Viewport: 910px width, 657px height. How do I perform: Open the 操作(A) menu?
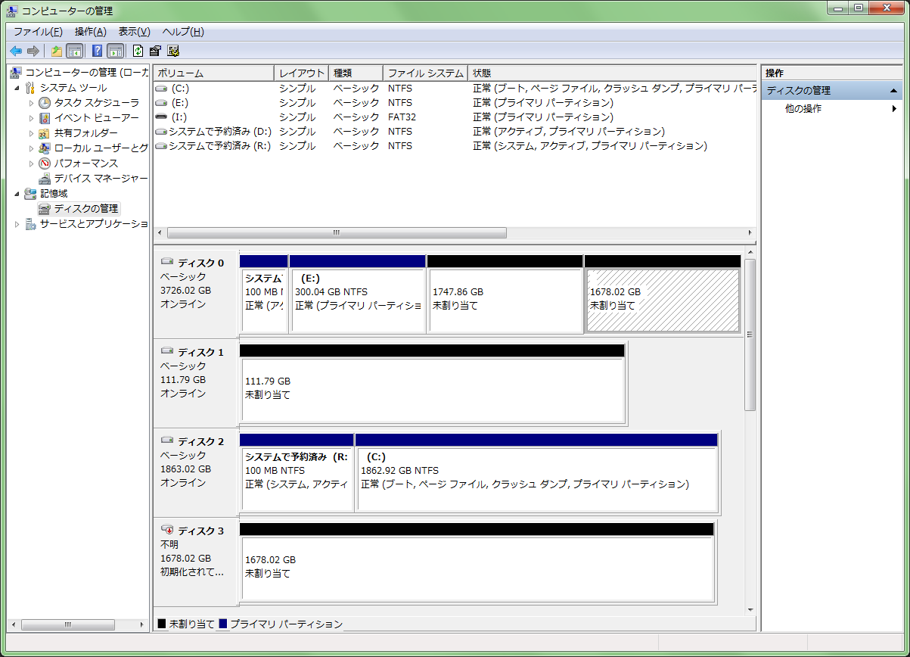pyautogui.click(x=90, y=32)
